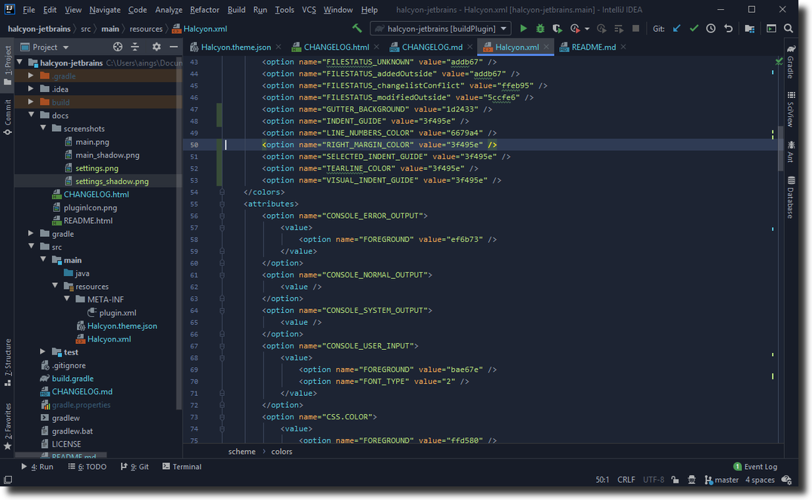The image size is (812, 500).
Task: Run the buildPlugin configuration with green play icon
Action: [524, 29]
